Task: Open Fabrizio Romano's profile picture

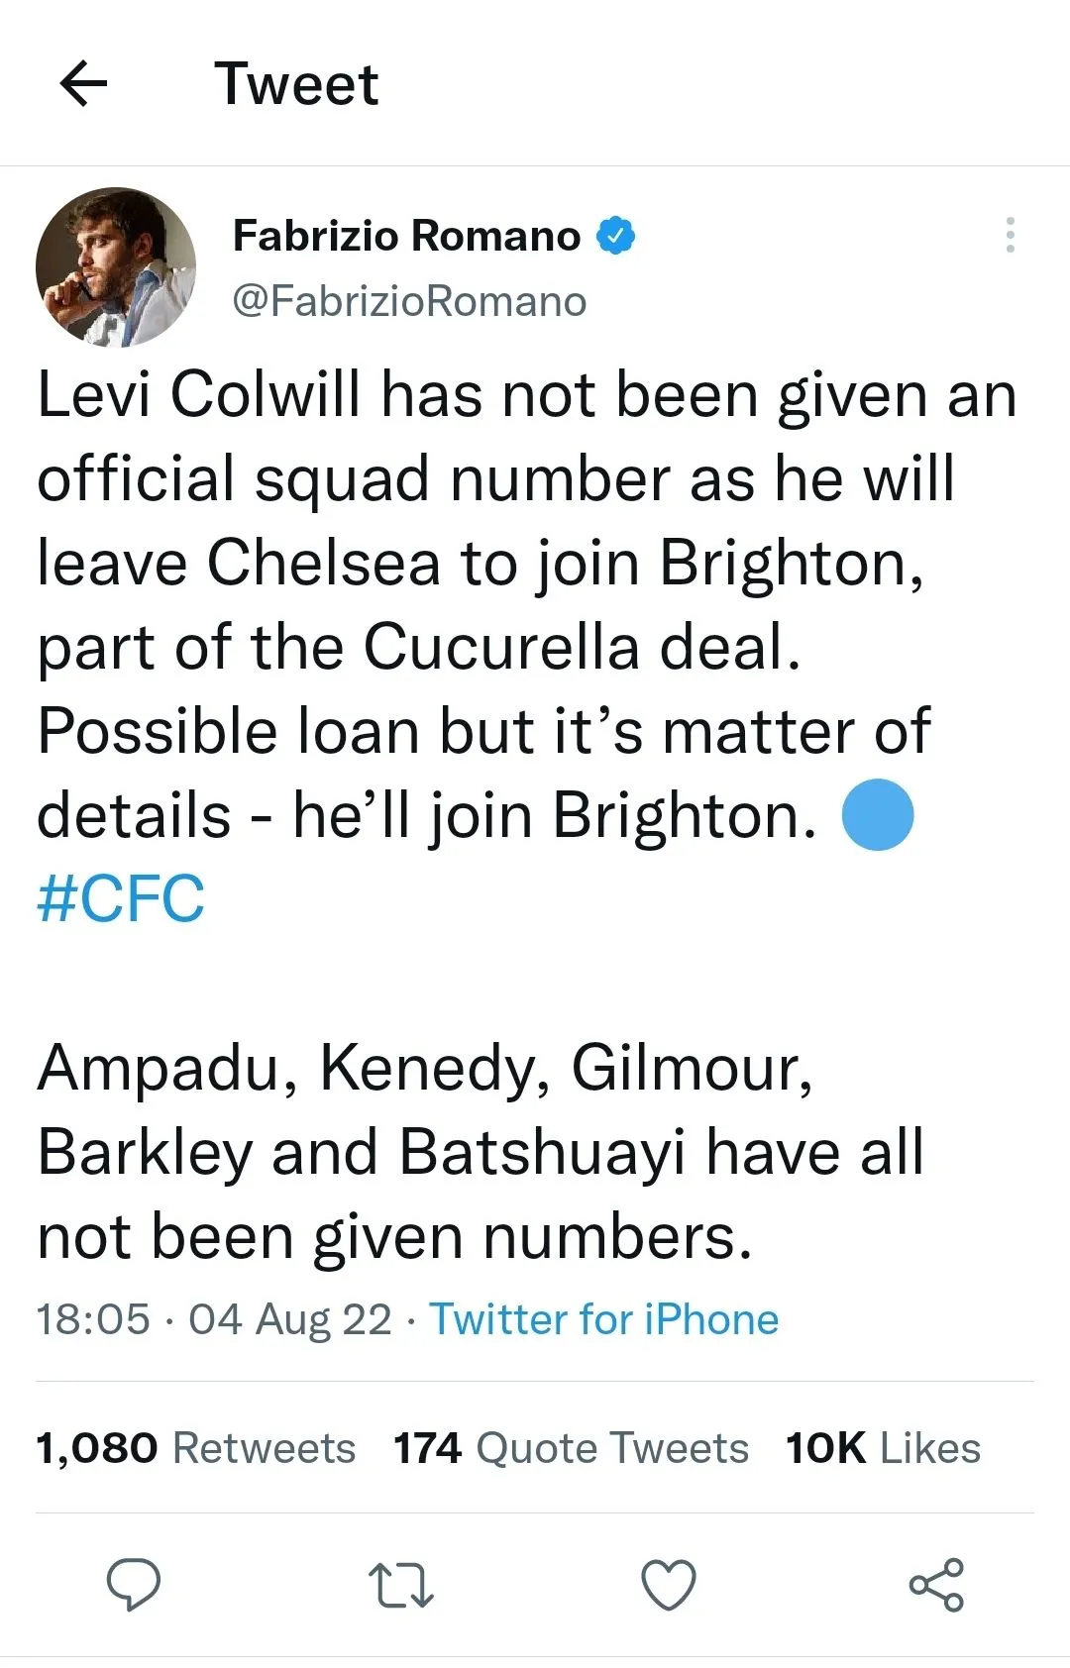Action: click(116, 267)
